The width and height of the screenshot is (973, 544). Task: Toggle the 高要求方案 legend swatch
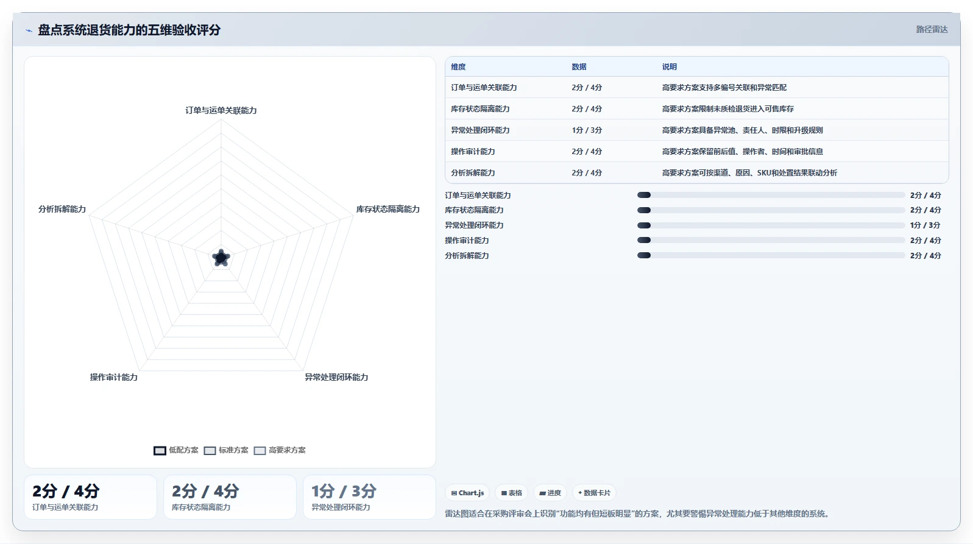tap(260, 451)
